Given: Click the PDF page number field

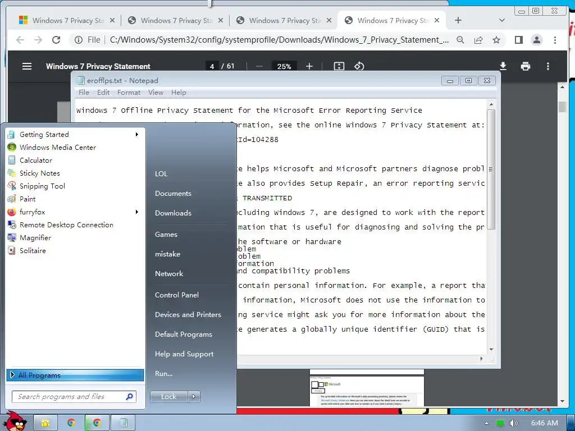Looking at the screenshot, I should click(x=212, y=66).
